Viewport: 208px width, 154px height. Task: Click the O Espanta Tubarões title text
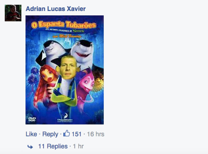64,25
